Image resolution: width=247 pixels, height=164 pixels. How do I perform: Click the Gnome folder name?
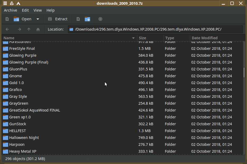click(15, 76)
